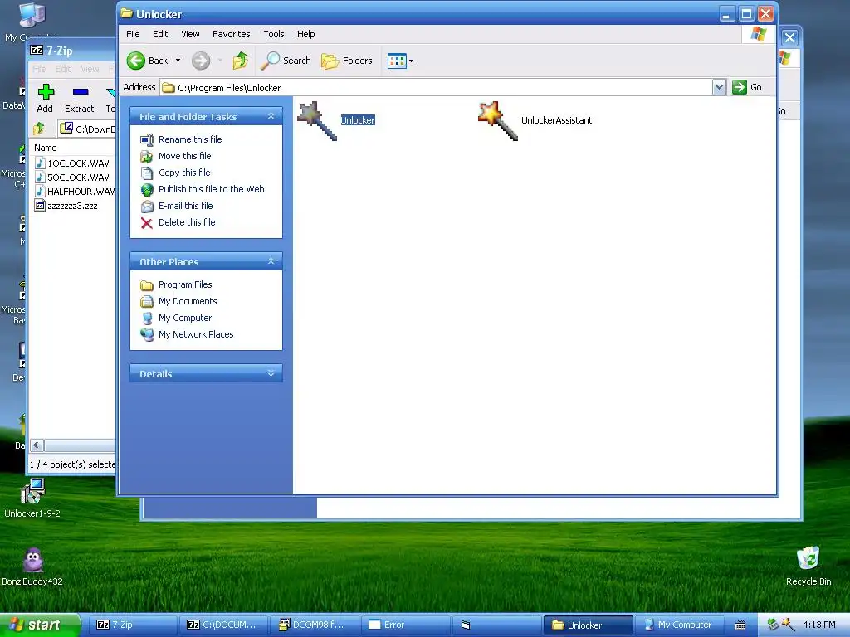This screenshot has width=850, height=637.
Task: Open the Back history dropdown arrow
Action: point(178,61)
